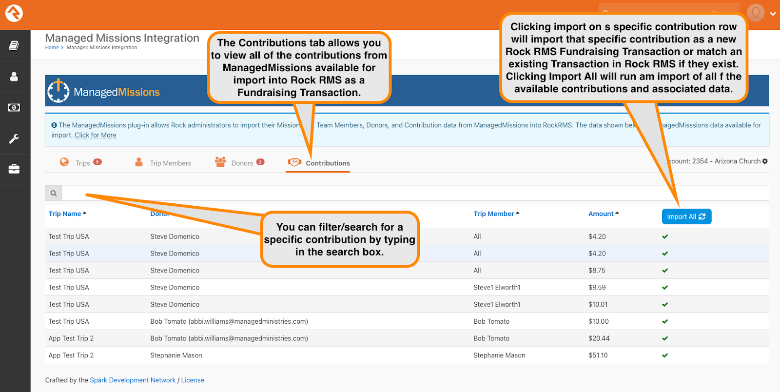Open Spark Development Network link

(133, 380)
